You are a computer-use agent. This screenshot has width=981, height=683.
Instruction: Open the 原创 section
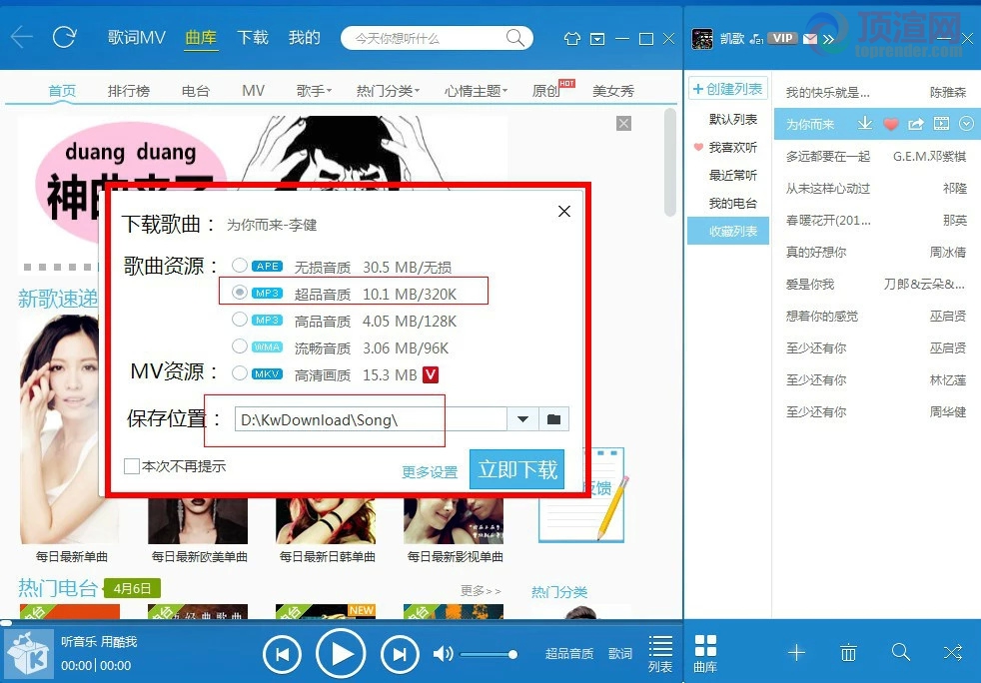pos(546,91)
